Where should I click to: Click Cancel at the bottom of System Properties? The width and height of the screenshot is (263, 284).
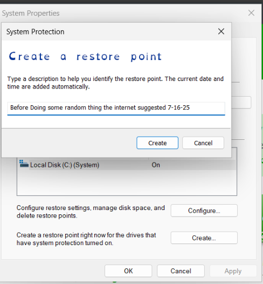[x=181, y=271]
